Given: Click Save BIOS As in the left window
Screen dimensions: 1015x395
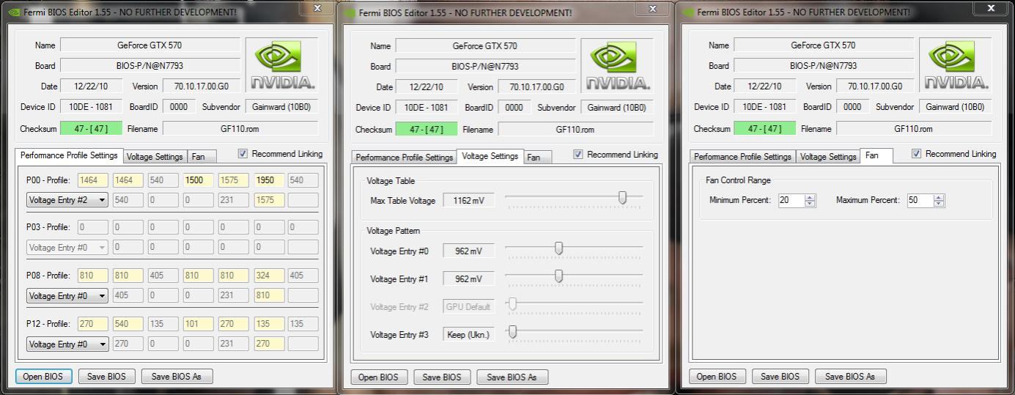Looking at the screenshot, I should click(x=176, y=376).
